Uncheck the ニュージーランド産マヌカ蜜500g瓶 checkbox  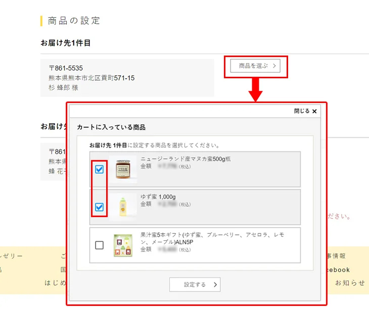coord(100,169)
